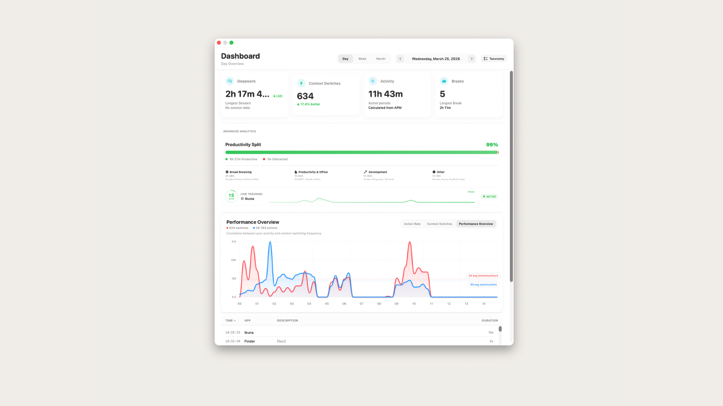Go to previous day with left chevron
This screenshot has height=406, width=723.
[x=400, y=59]
